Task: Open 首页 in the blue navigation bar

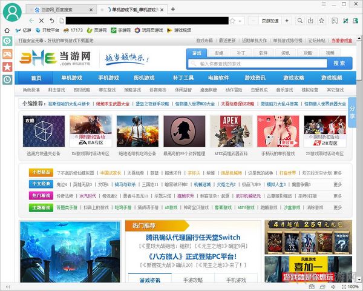Action: [36, 78]
